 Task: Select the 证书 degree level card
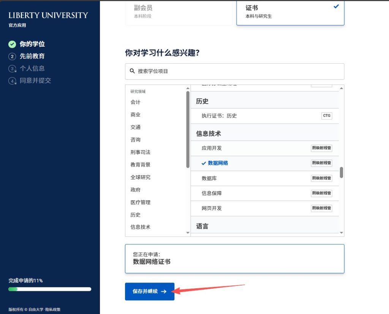290,11
